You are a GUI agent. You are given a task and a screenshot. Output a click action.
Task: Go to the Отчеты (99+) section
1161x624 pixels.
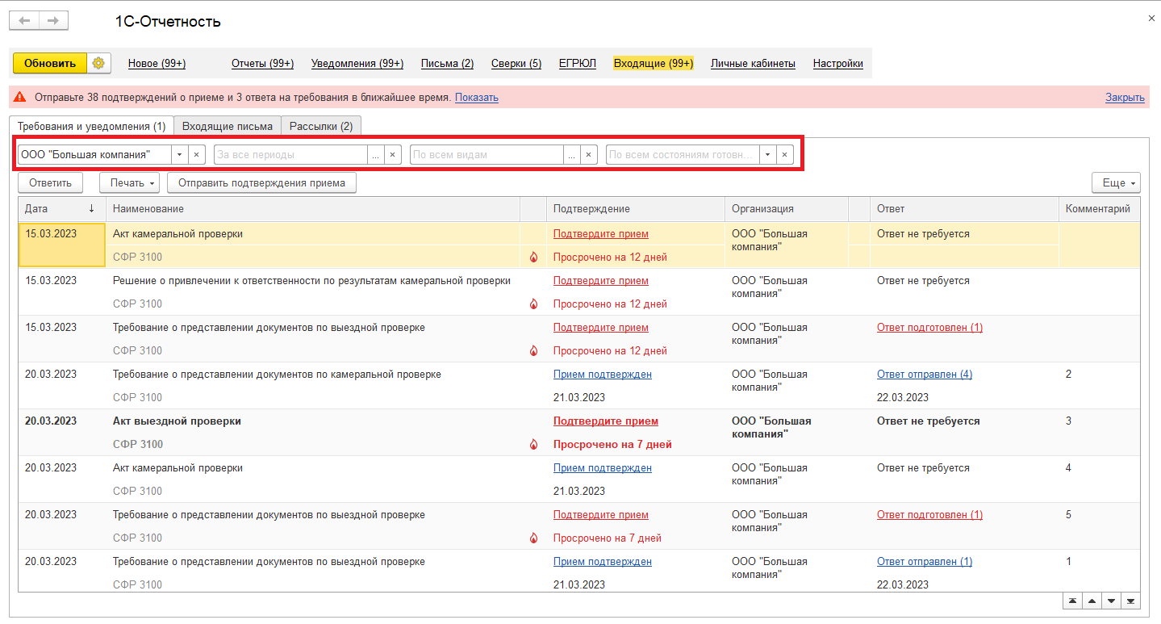262,64
